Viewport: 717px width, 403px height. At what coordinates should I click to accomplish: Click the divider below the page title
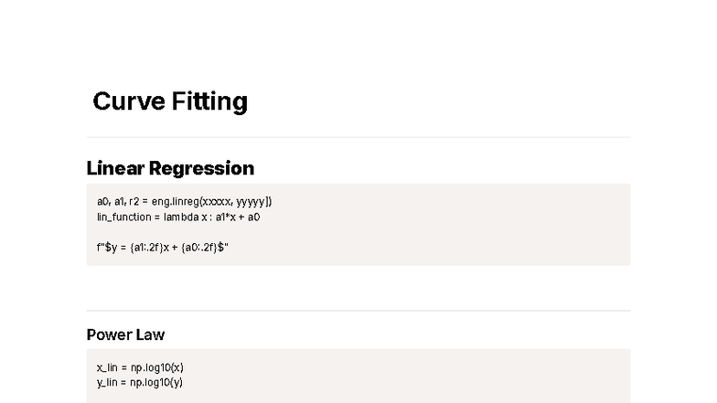pos(358,137)
